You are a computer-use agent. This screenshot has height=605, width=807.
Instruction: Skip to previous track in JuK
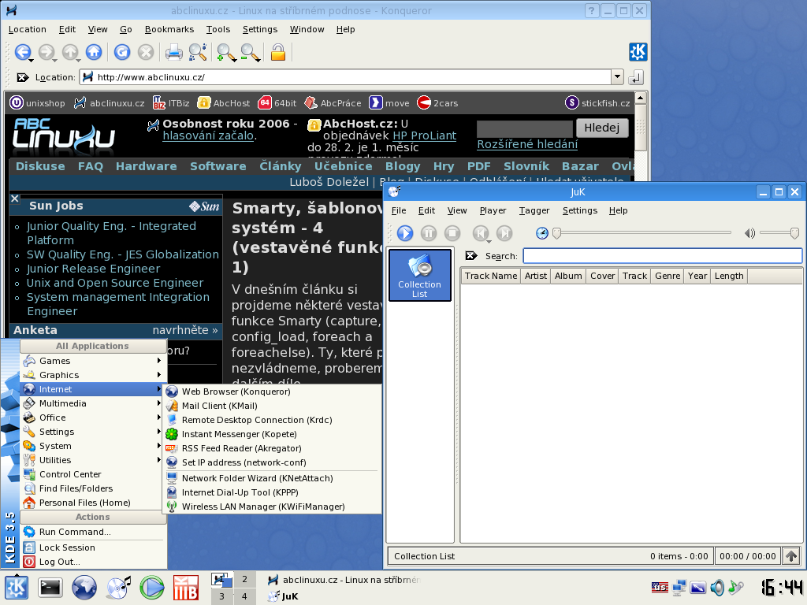pyautogui.click(x=480, y=233)
